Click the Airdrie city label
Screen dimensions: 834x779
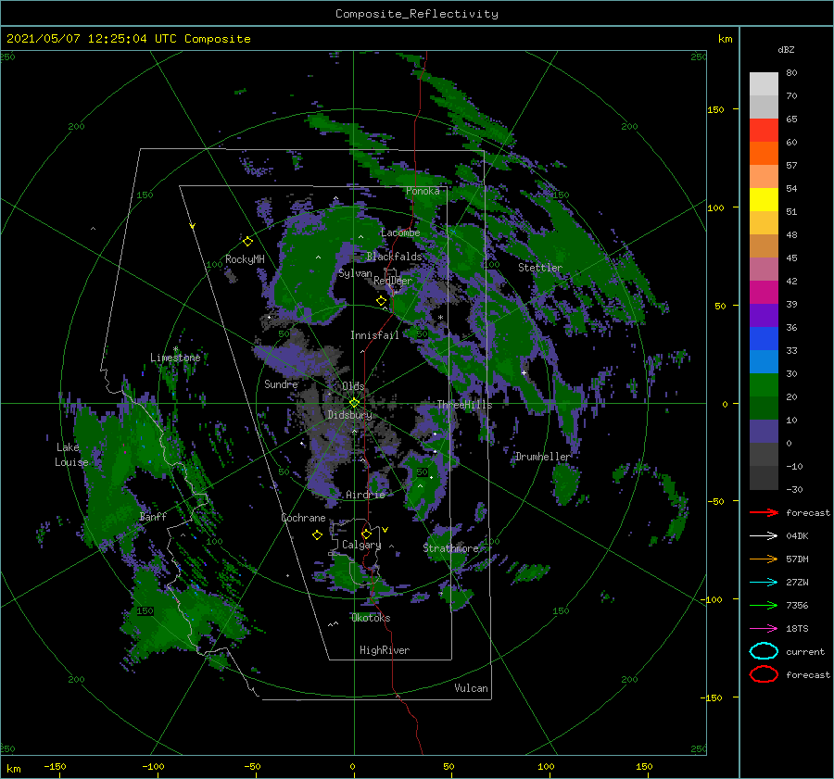tap(365, 495)
